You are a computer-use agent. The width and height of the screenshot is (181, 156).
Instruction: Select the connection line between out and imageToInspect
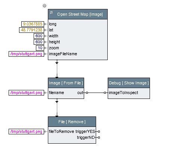pos(96,93)
